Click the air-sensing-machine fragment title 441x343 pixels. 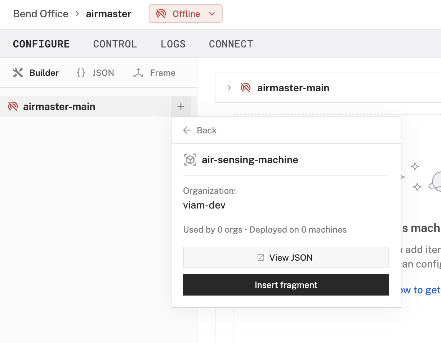point(250,160)
